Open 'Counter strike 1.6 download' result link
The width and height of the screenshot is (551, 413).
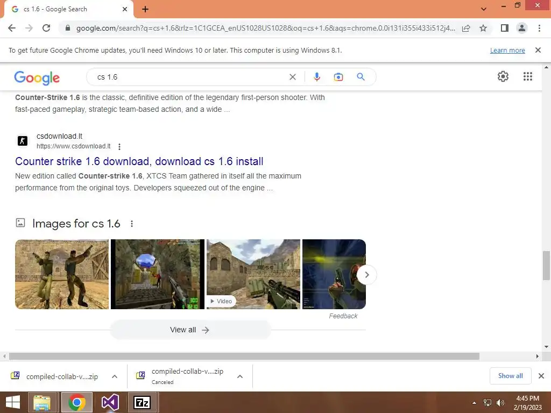(139, 161)
